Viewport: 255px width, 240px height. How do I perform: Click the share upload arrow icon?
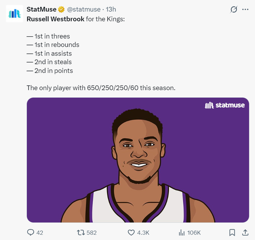(245, 232)
